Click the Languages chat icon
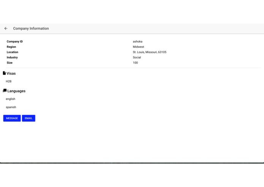Viewport: 264px width, 187px height. 5,90
